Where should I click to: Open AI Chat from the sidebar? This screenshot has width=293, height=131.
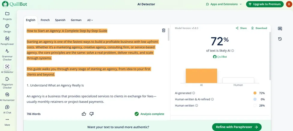click(7, 109)
